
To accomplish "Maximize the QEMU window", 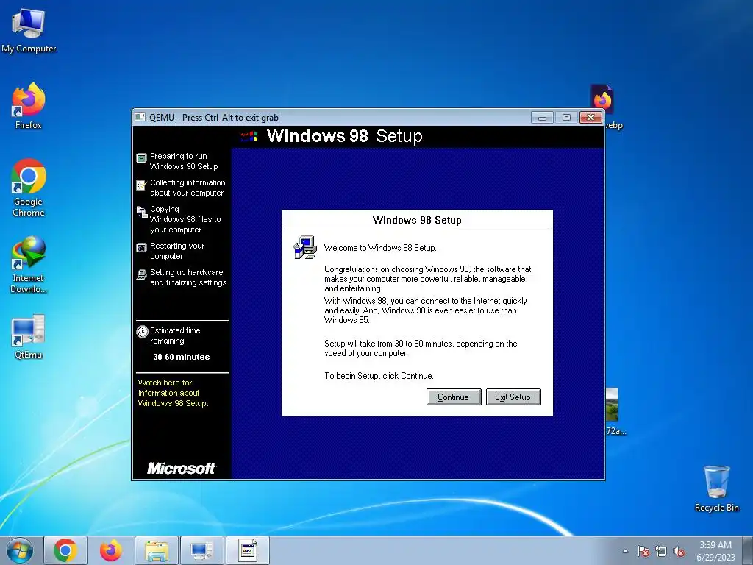I will click(x=566, y=117).
